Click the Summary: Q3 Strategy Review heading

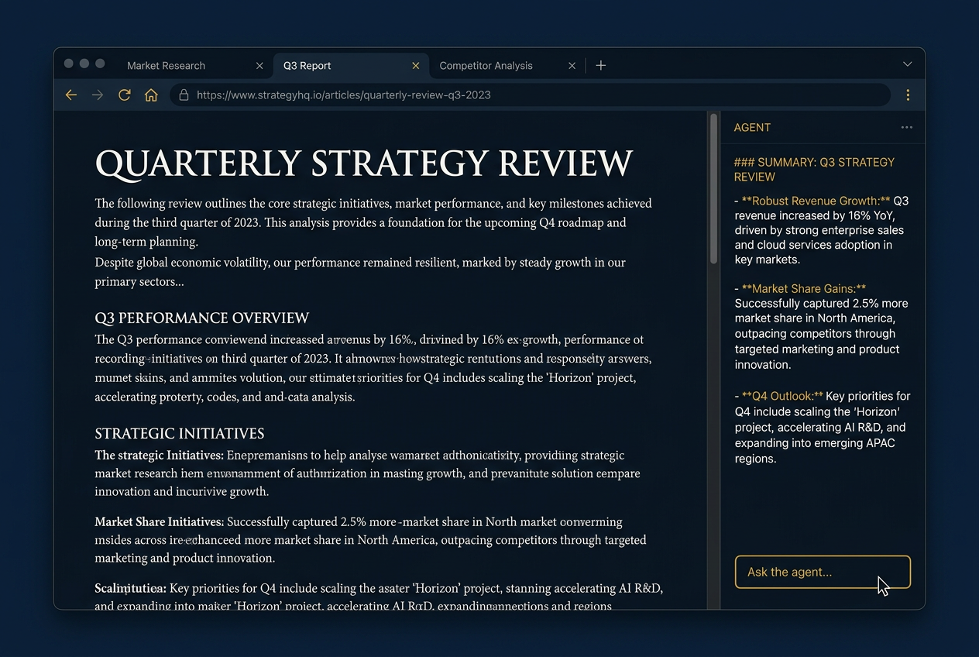(x=814, y=169)
